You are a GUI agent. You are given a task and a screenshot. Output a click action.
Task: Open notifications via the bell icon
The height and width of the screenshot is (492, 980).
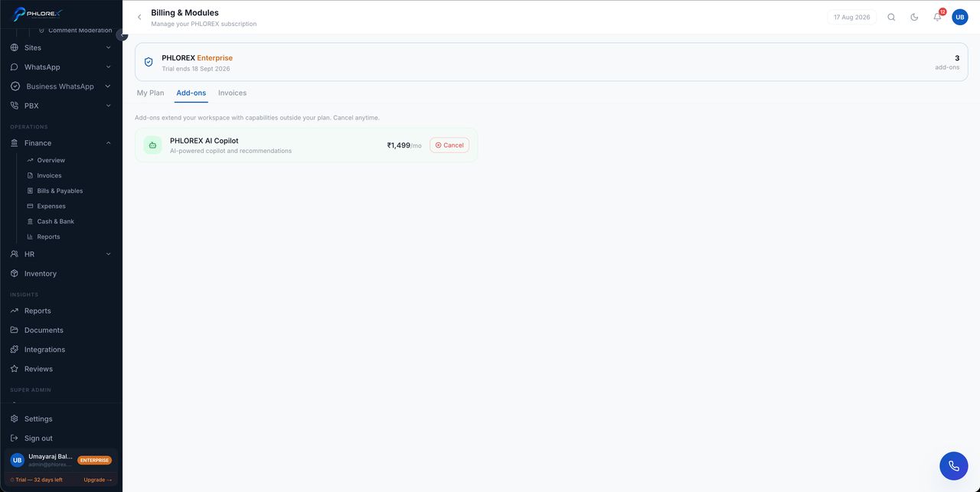937,17
